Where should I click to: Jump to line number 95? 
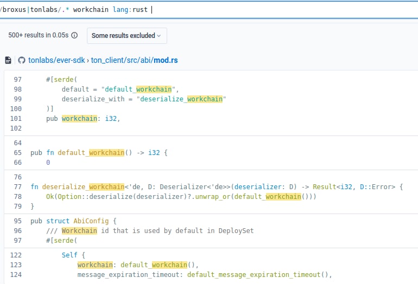pos(17,221)
